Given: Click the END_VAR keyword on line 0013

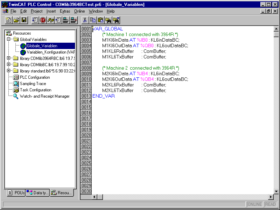Looking at the screenshot, I should (x=104, y=96).
